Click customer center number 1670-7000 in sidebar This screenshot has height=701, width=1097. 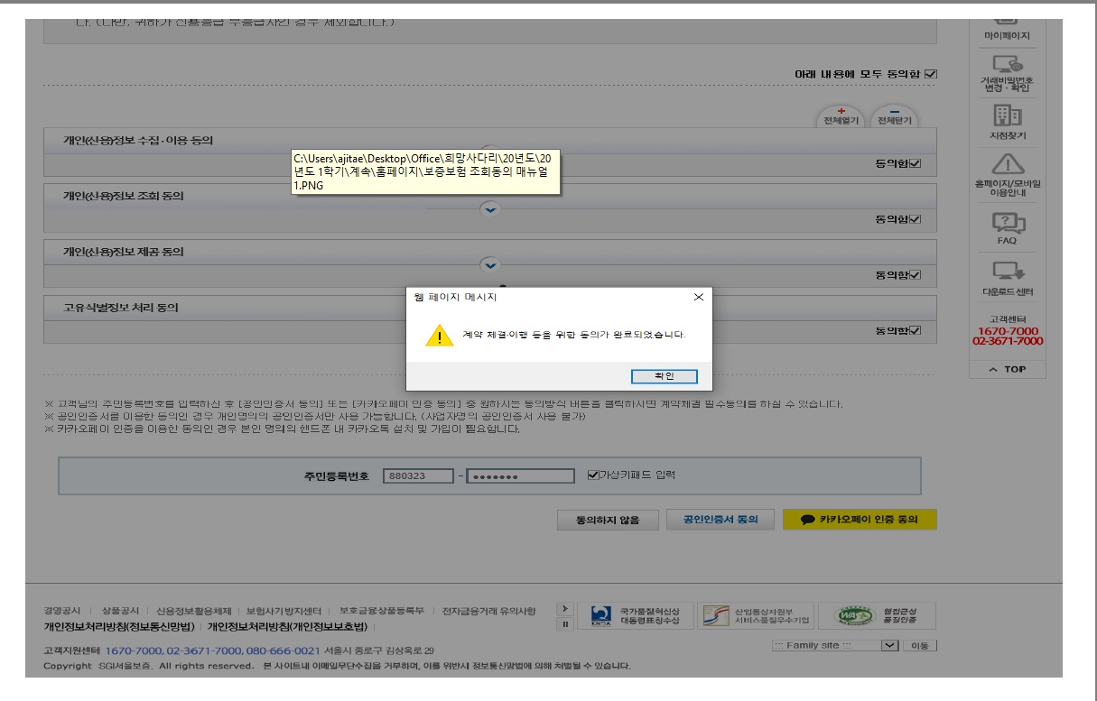(x=1007, y=330)
